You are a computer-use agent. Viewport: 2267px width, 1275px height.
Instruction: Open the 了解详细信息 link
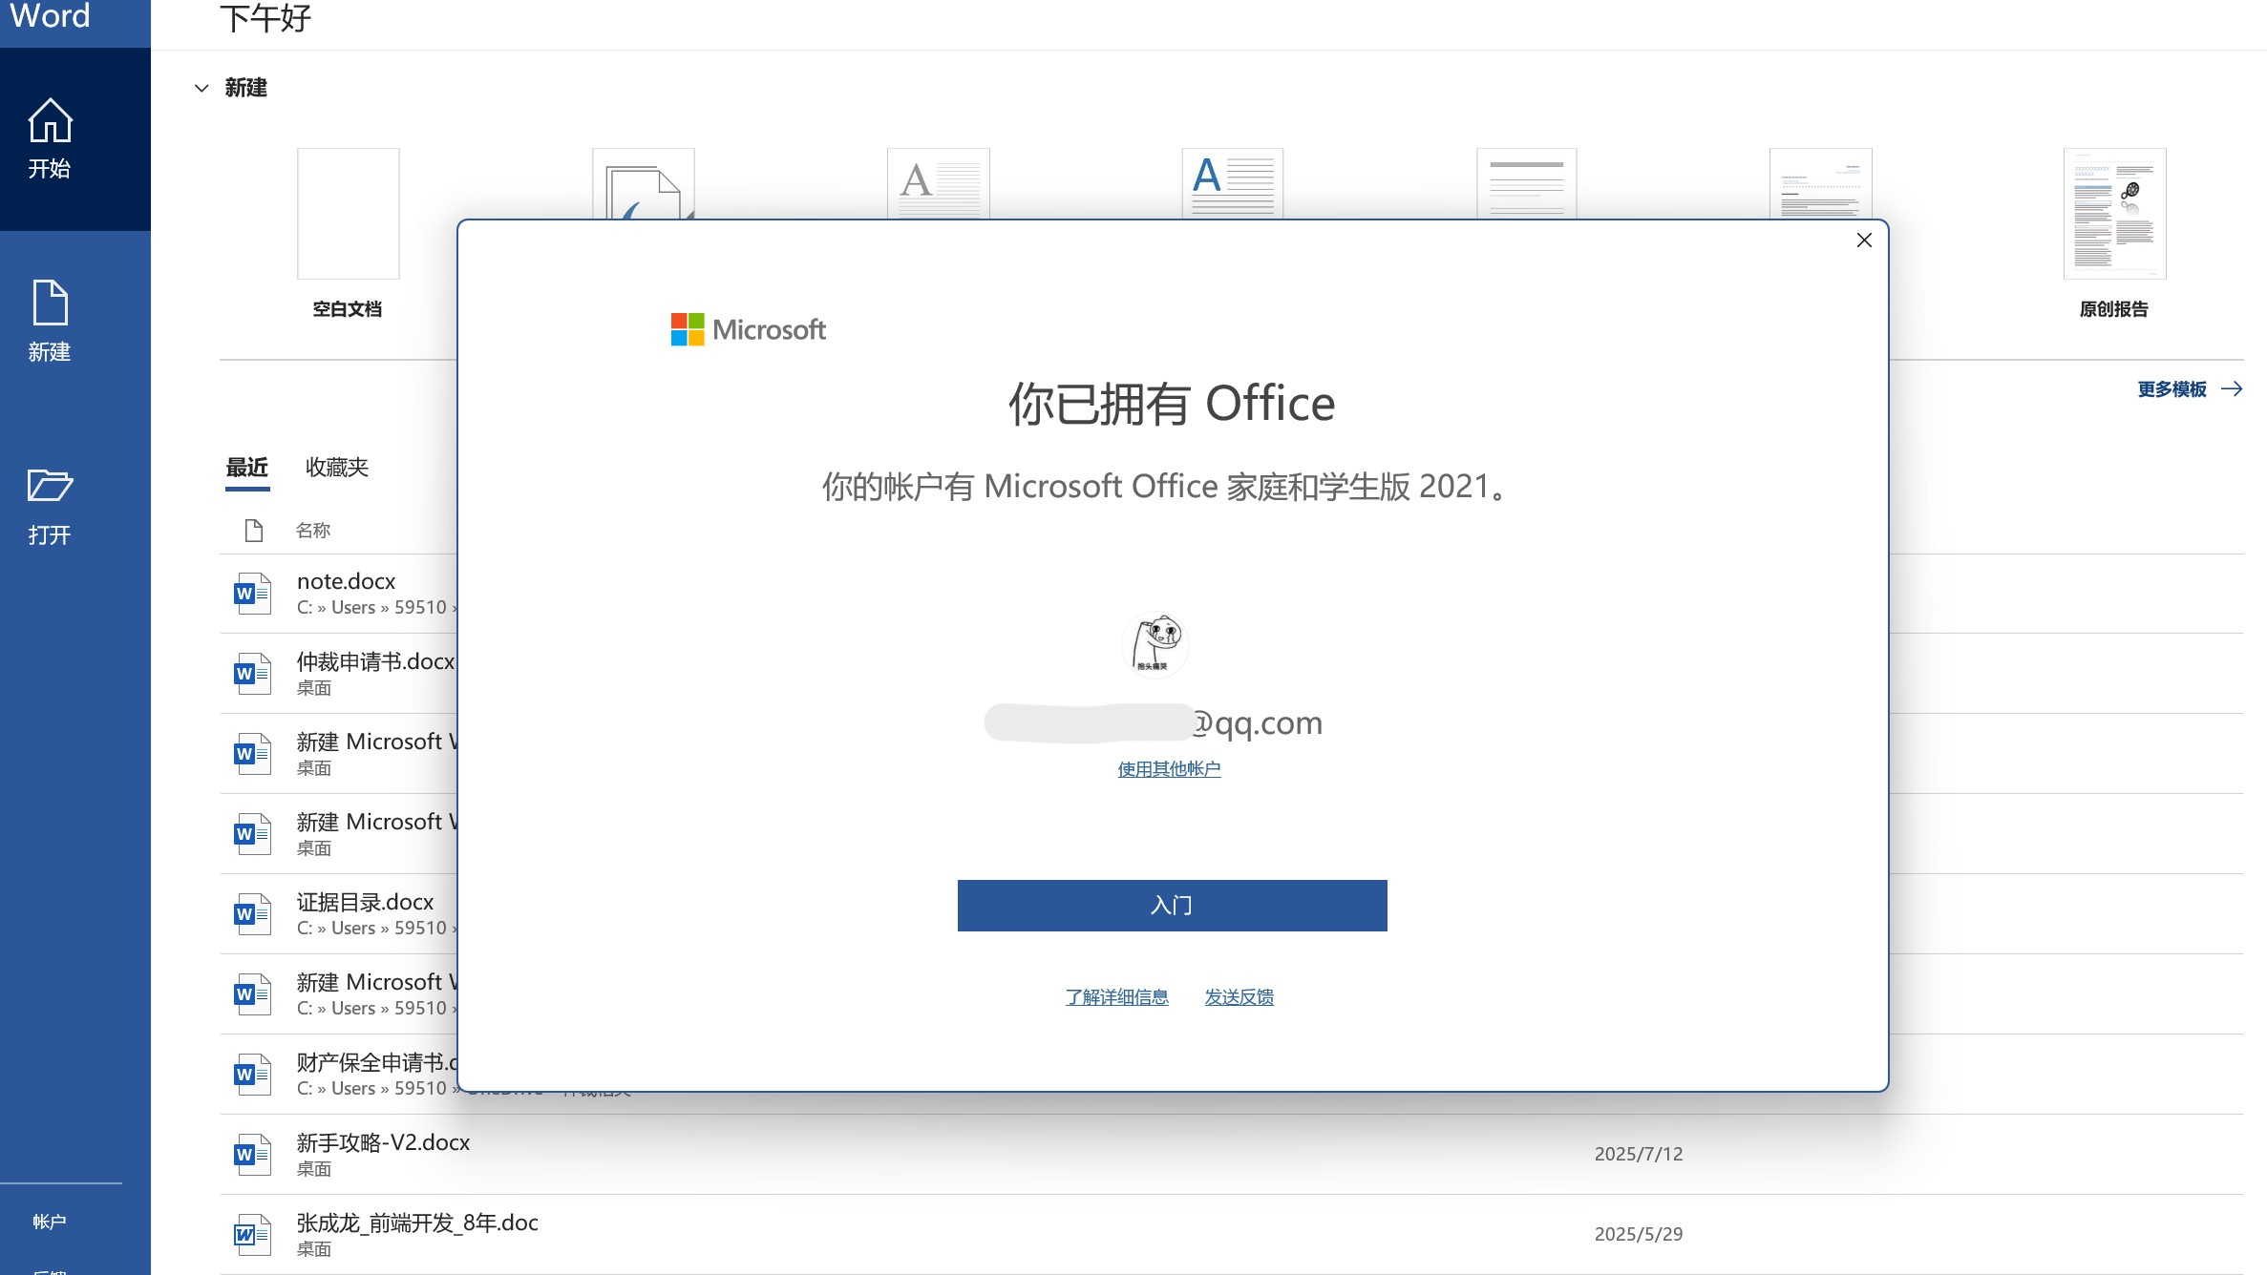[x=1116, y=997]
